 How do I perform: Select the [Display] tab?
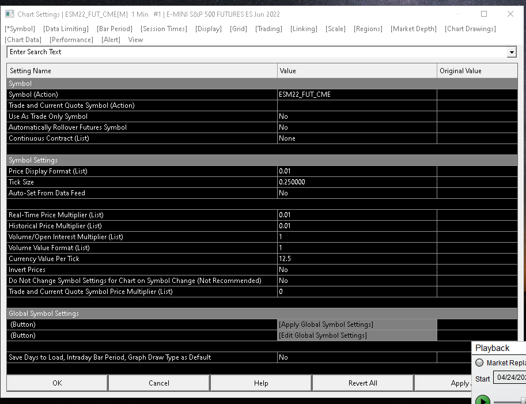coord(209,29)
